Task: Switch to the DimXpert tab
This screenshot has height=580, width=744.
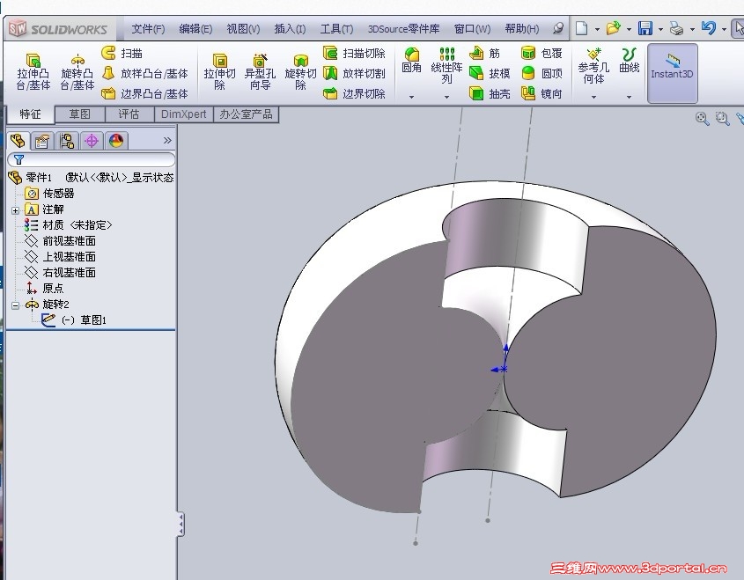Action: click(x=184, y=114)
